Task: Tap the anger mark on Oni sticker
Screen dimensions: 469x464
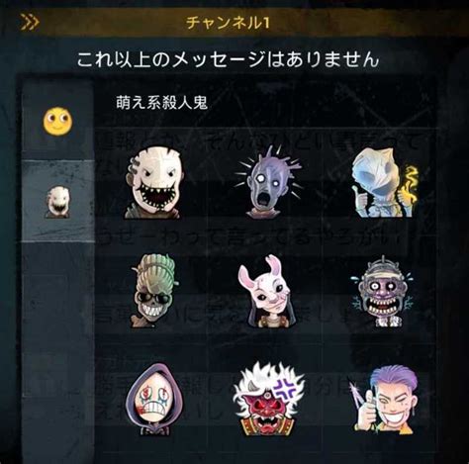Action: coord(284,388)
